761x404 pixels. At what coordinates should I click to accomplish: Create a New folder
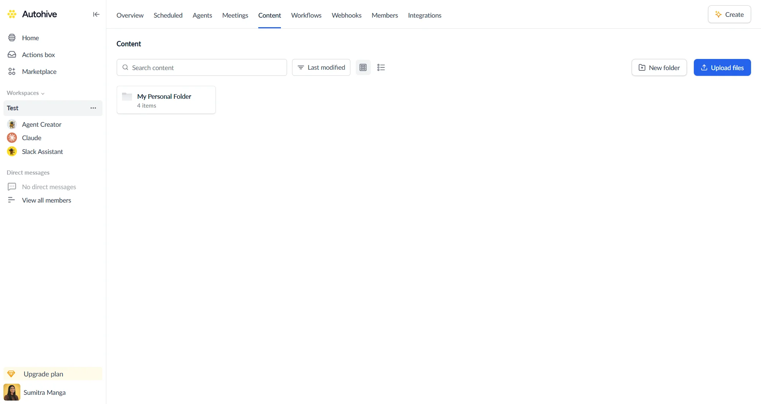click(659, 67)
